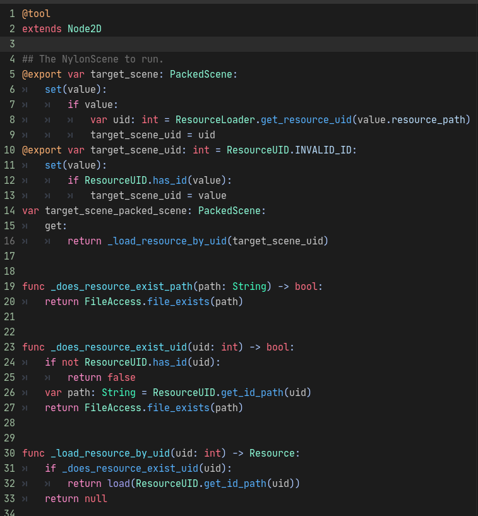Click line number 5 in gutter

tap(12, 75)
